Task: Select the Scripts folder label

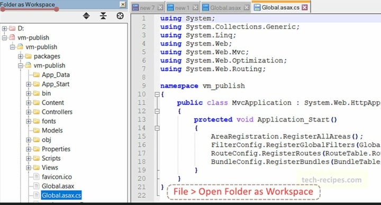Action: [x=51, y=158]
